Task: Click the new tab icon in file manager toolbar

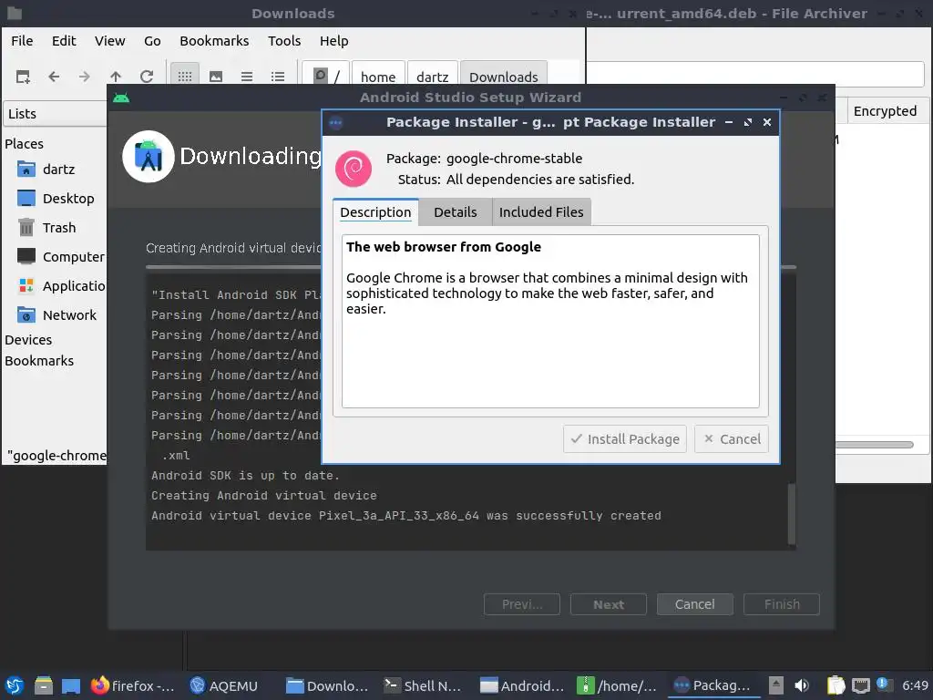Action: pyautogui.click(x=23, y=77)
